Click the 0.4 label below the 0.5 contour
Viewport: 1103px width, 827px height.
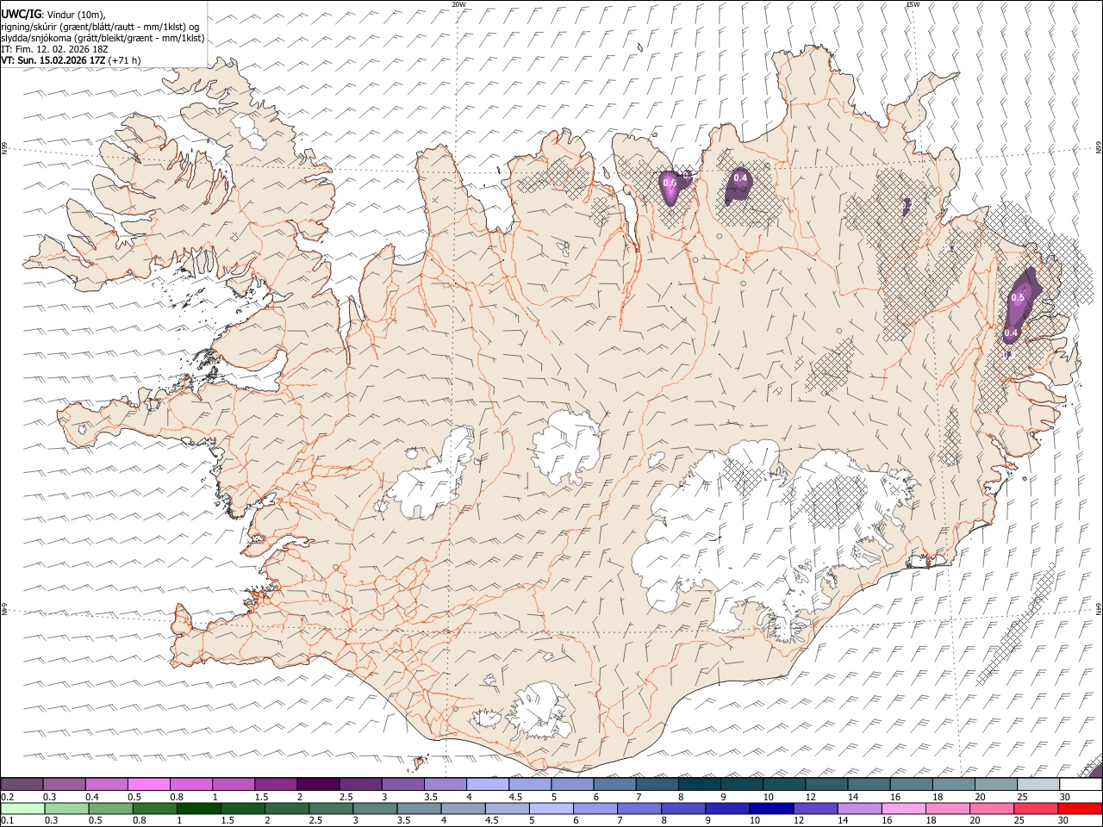point(1011,333)
